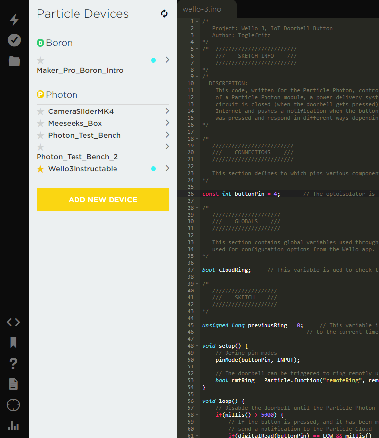Star the Photon_Test_Bench device
The image size is (379, 438).
[40, 135]
